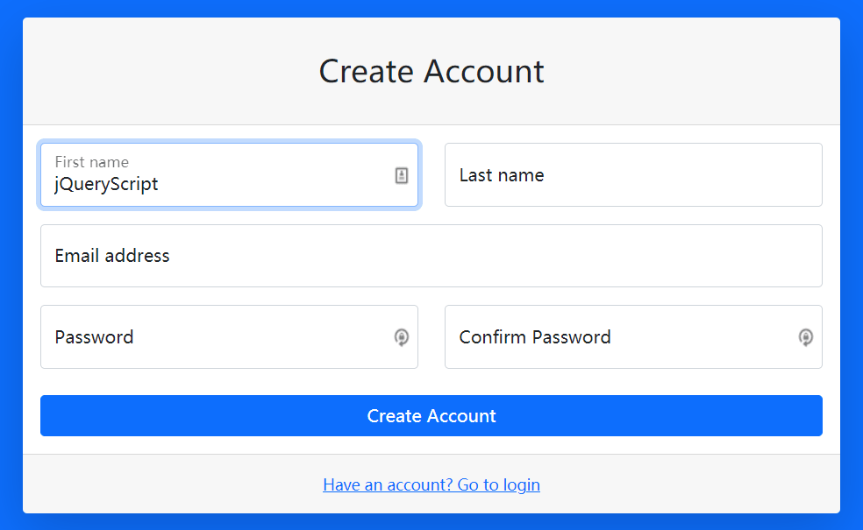Click the contact autofill icon in First name
Viewport: 863px width, 530px height.
pyautogui.click(x=402, y=176)
